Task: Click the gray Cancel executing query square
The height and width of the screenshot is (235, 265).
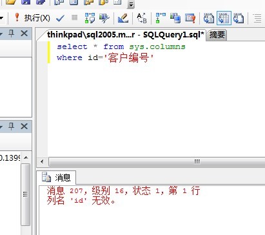Action: (x=75, y=17)
